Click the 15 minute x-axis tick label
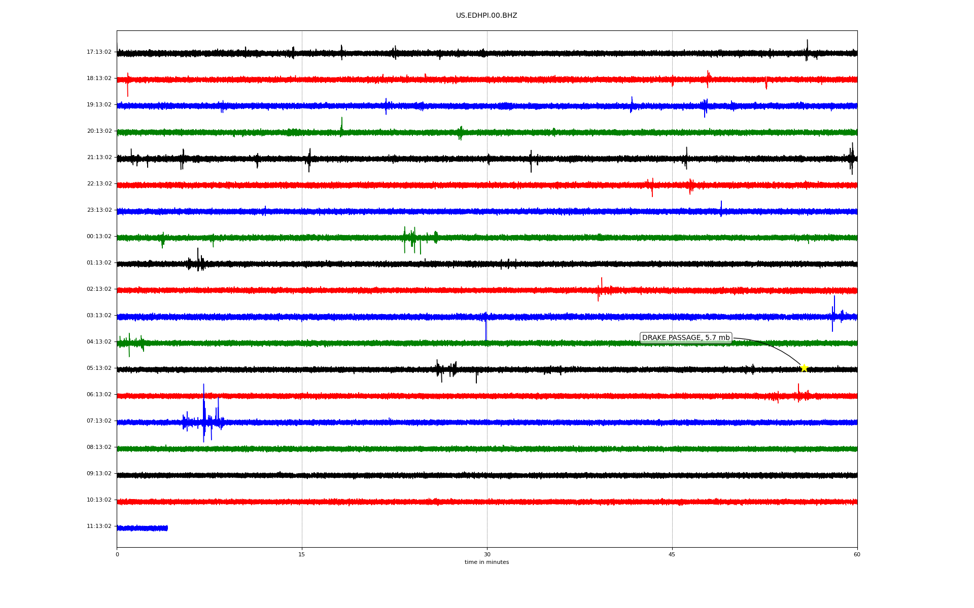 point(302,554)
